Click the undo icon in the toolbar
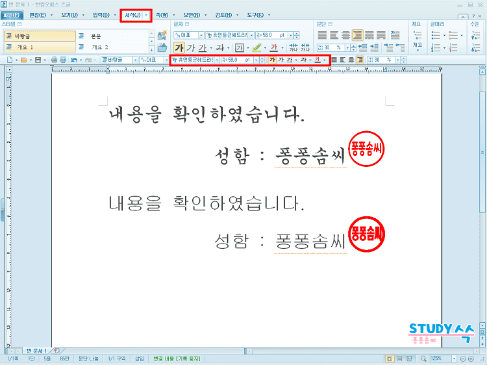Viewport: 487px width, 365px height. point(74,60)
